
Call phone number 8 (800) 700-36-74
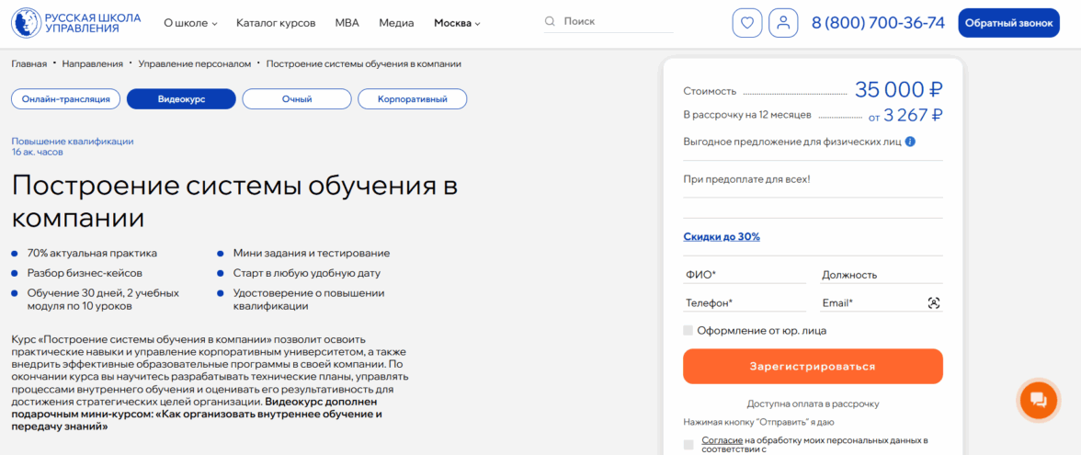click(879, 23)
